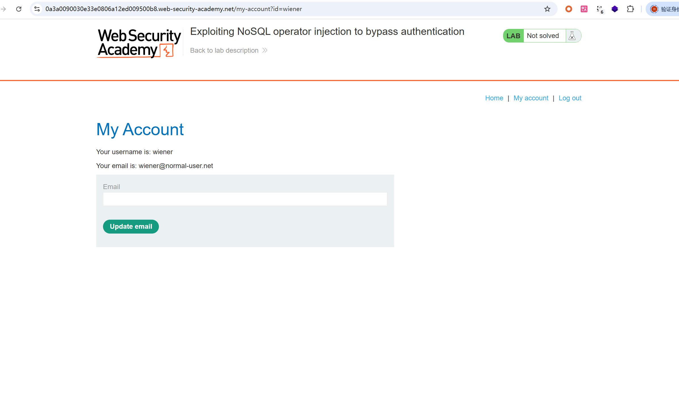
Task: Open the My account link
Action: 531,98
